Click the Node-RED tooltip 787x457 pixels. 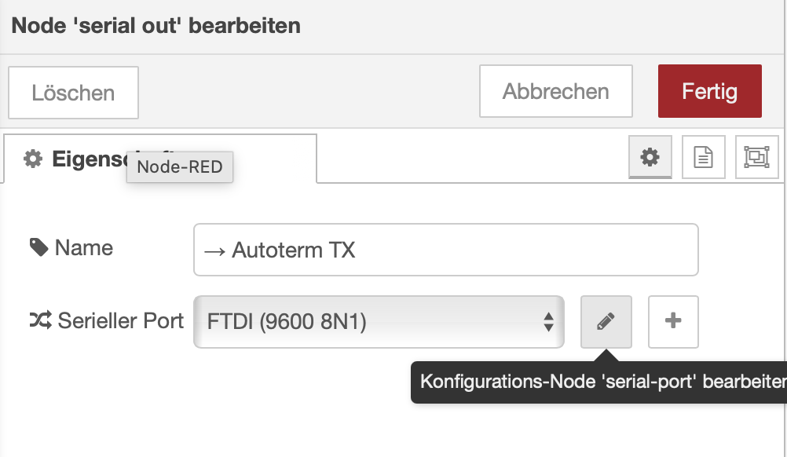click(x=180, y=166)
